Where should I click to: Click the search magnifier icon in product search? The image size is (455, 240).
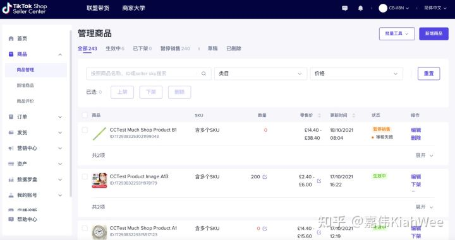[203, 74]
